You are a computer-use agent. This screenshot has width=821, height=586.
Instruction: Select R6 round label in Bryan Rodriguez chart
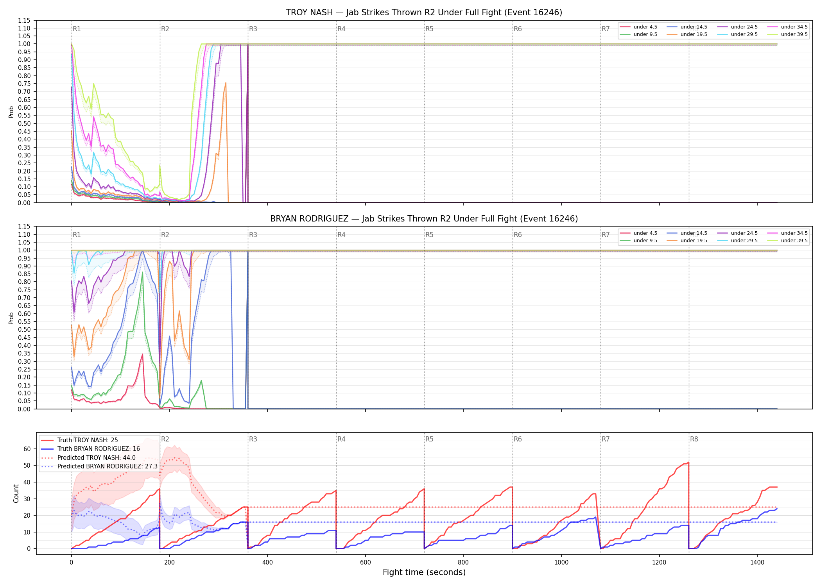tap(518, 235)
